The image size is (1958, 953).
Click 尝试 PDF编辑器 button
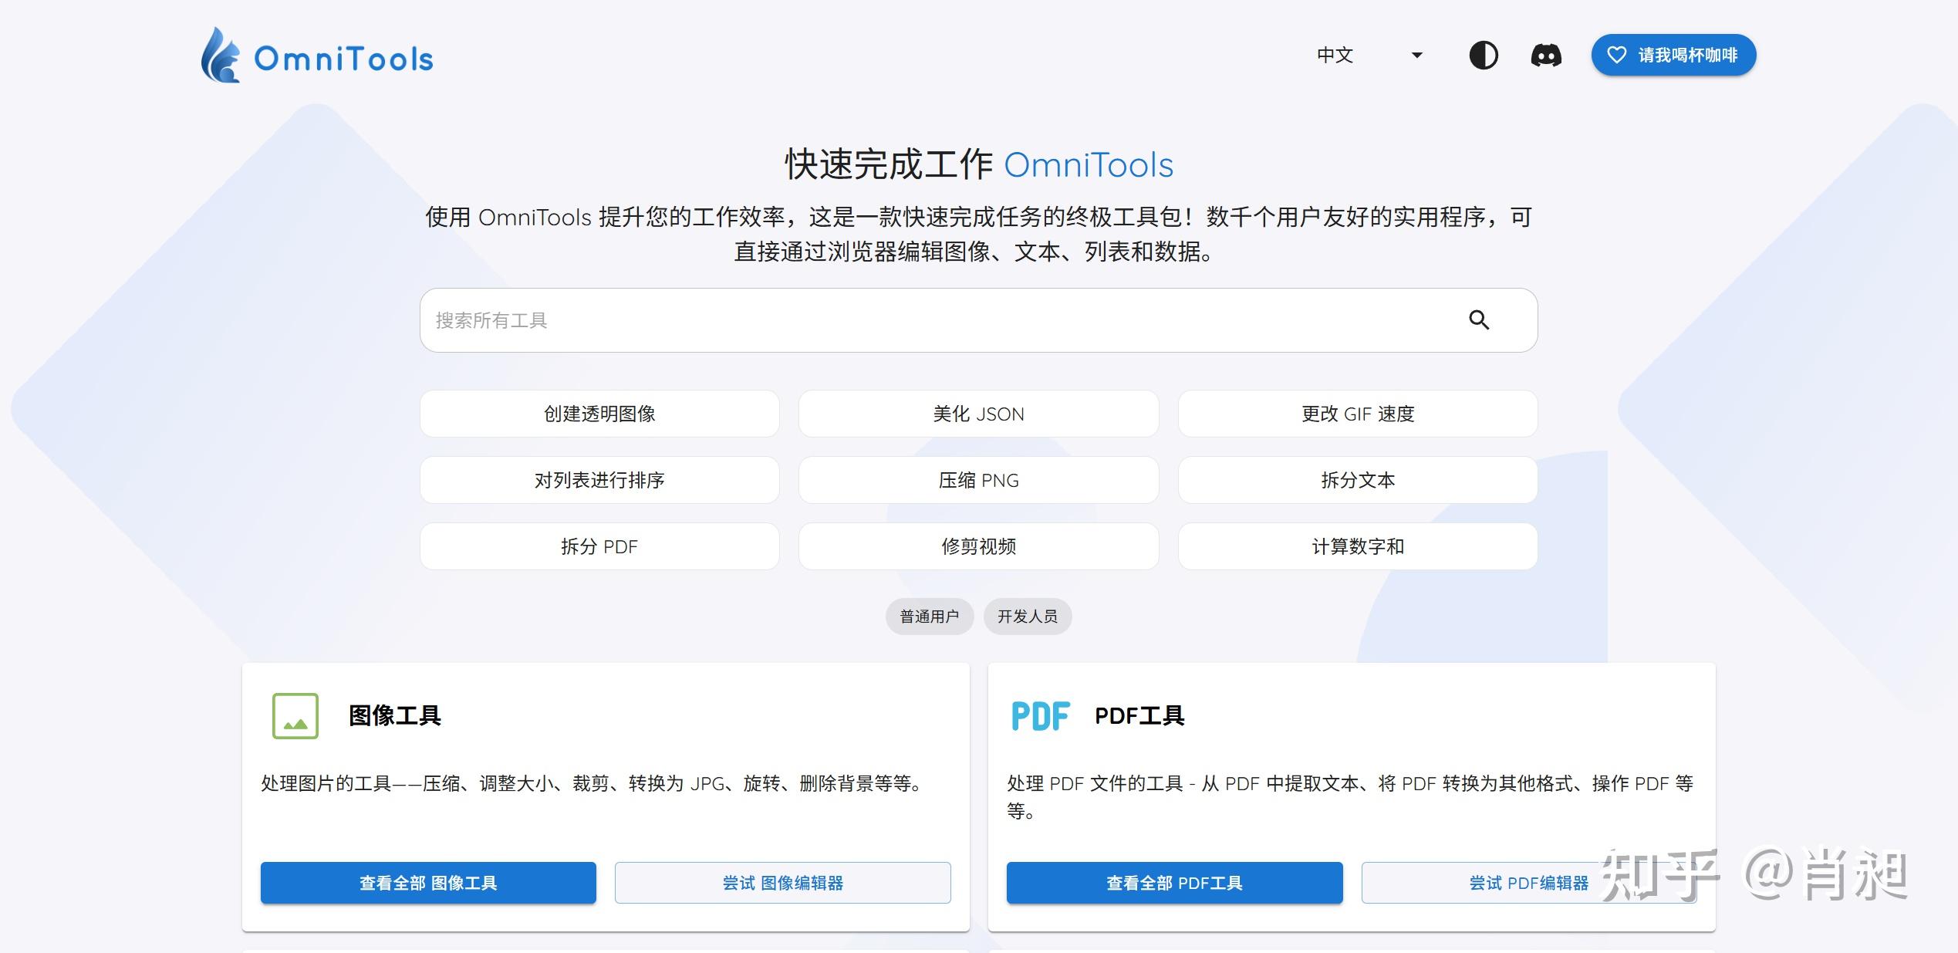[x=1528, y=883]
